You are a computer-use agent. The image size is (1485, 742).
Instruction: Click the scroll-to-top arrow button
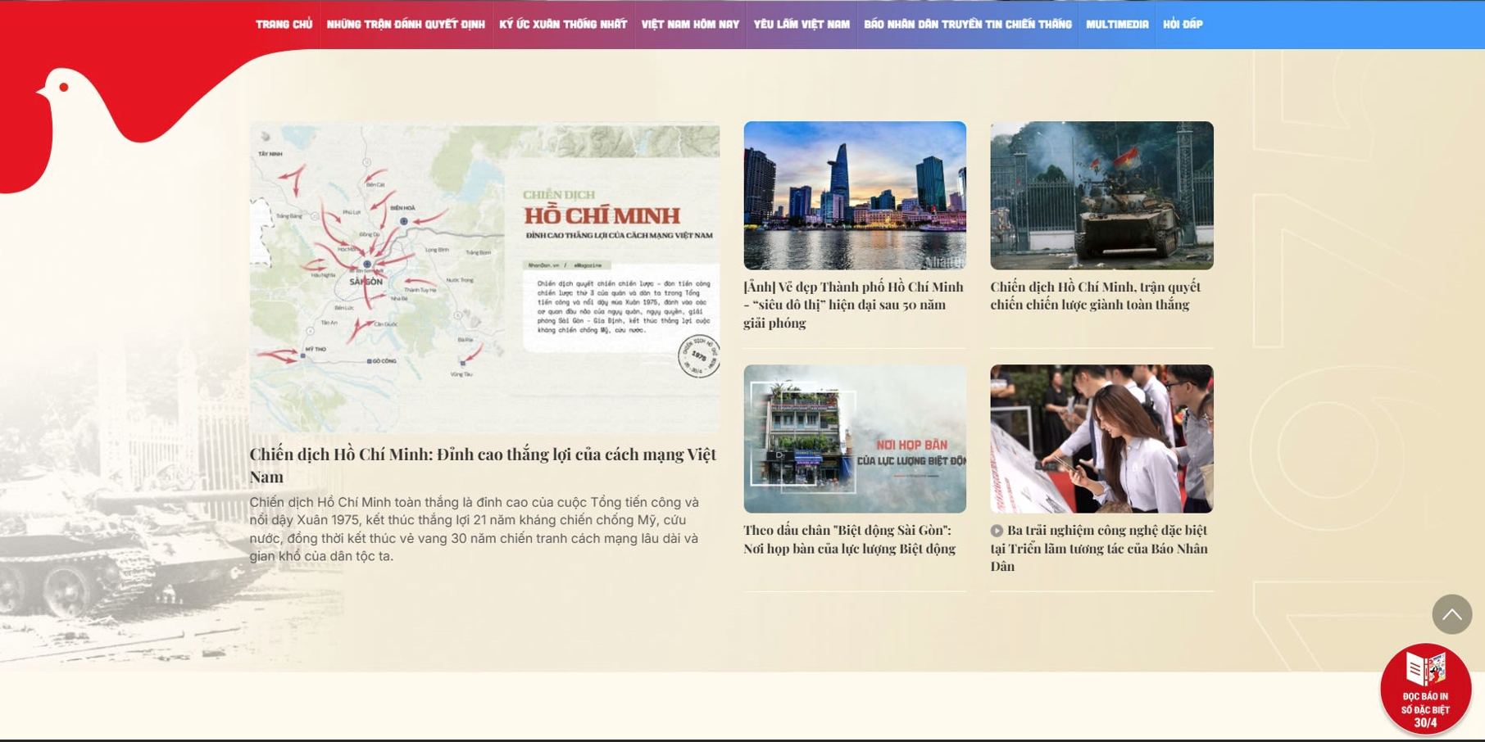coord(1451,614)
